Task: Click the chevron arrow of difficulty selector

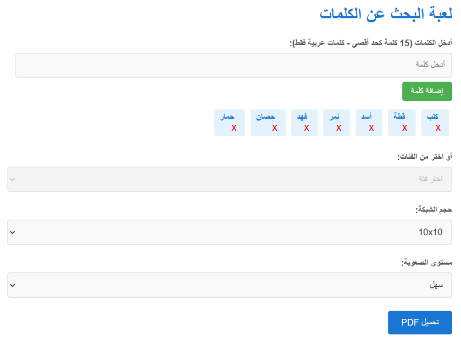Action: [12, 285]
